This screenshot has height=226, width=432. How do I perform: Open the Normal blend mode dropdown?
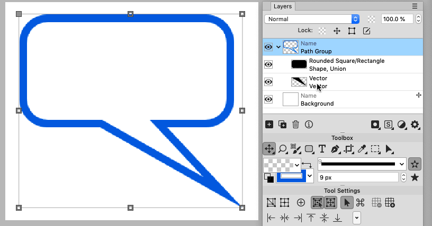click(x=312, y=19)
